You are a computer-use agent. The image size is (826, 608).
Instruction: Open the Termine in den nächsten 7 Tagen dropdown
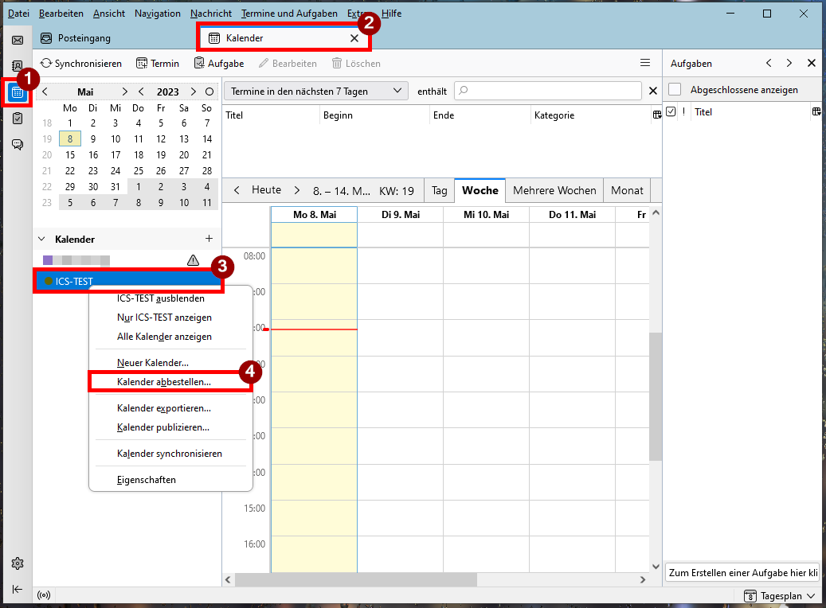pos(316,91)
